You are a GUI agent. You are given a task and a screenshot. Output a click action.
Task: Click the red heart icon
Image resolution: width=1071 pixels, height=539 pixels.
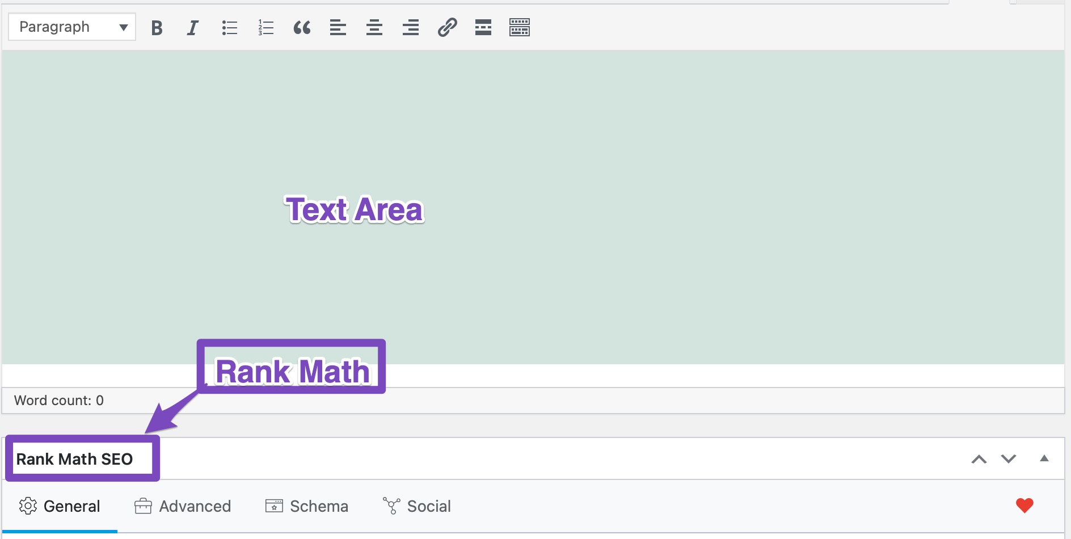click(x=1024, y=505)
